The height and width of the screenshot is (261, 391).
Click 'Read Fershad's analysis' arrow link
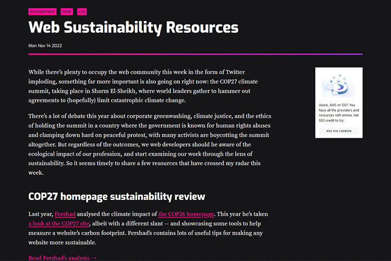coord(63,257)
